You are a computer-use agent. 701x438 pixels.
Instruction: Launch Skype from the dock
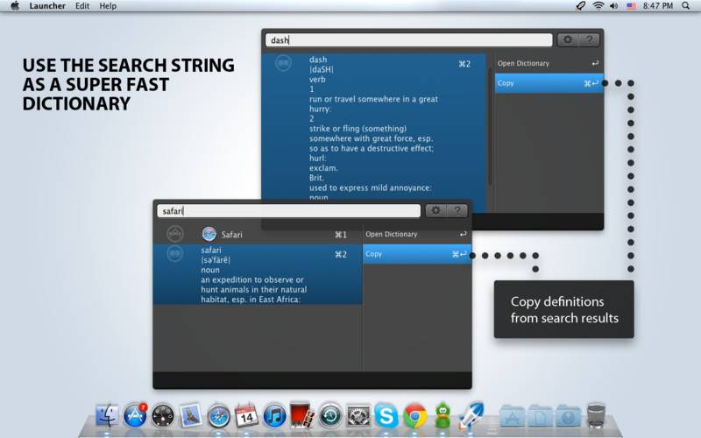point(386,416)
